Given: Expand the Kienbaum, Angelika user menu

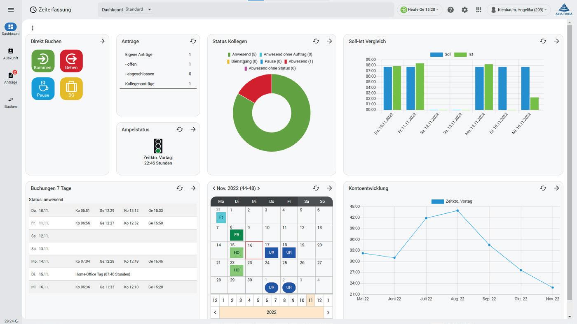Looking at the screenshot, I should [x=518, y=9].
